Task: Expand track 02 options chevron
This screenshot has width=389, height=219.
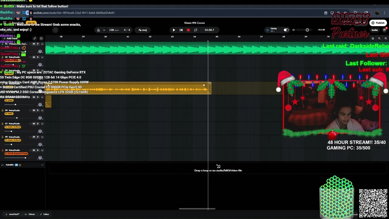Action: 42,57
